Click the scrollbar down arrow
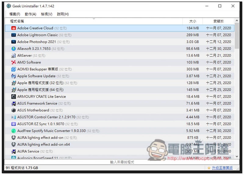This screenshot has height=175, width=244. (x=237, y=156)
